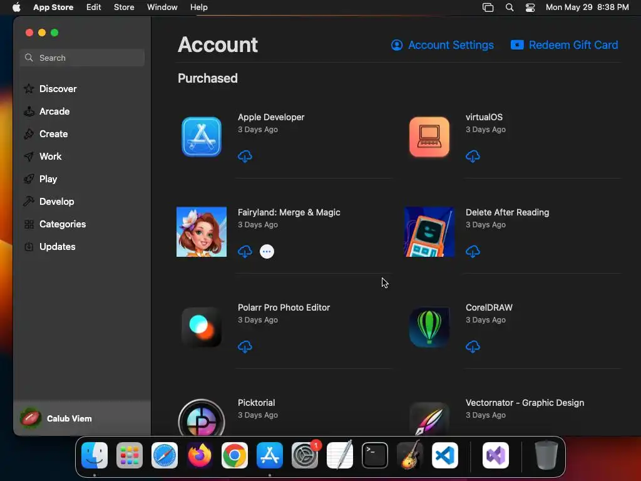The height and width of the screenshot is (481, 641).
Task: Download Polarr Pro Photo Editor via cloud icon
Action: [245, 347]
